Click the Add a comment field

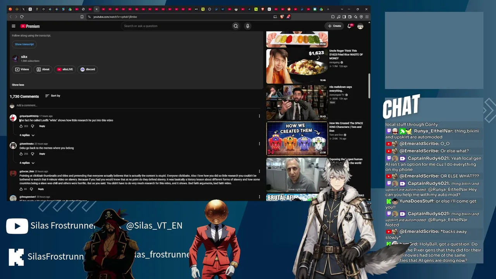[138, 105]
